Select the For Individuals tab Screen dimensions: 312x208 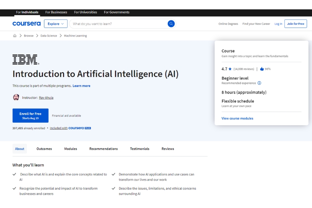(x=27, y=12)
